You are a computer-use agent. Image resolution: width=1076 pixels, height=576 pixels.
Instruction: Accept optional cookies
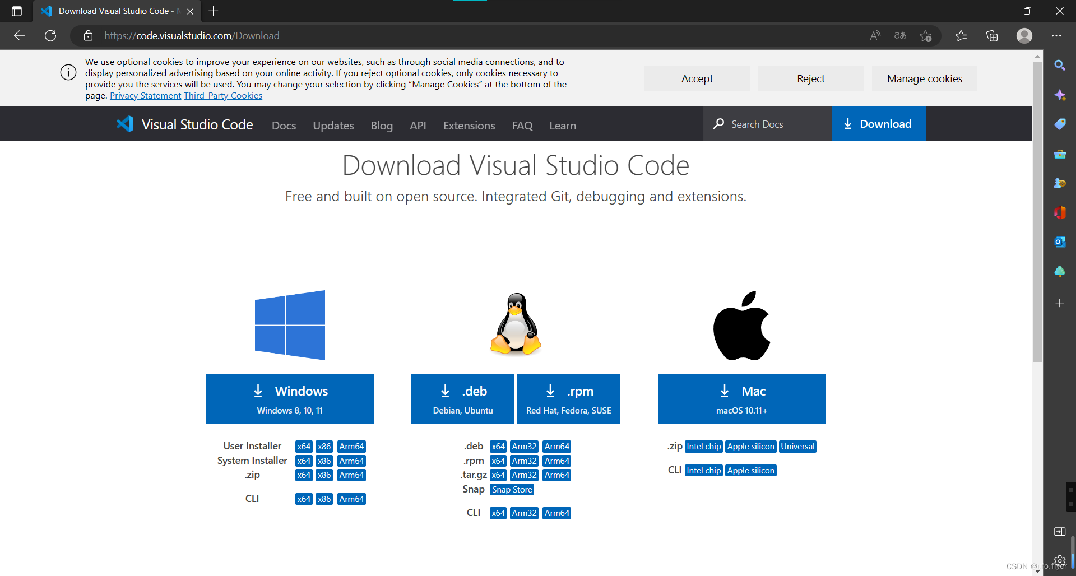pyautogui.click(x=697, y=78)
